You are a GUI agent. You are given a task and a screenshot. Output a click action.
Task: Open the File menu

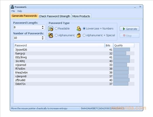[13, 11]
